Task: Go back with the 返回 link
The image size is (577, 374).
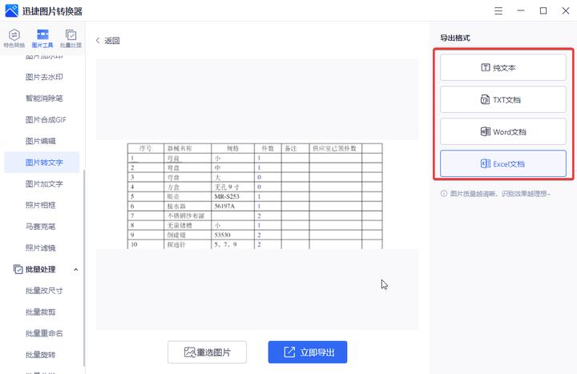Action: (108, 41)
